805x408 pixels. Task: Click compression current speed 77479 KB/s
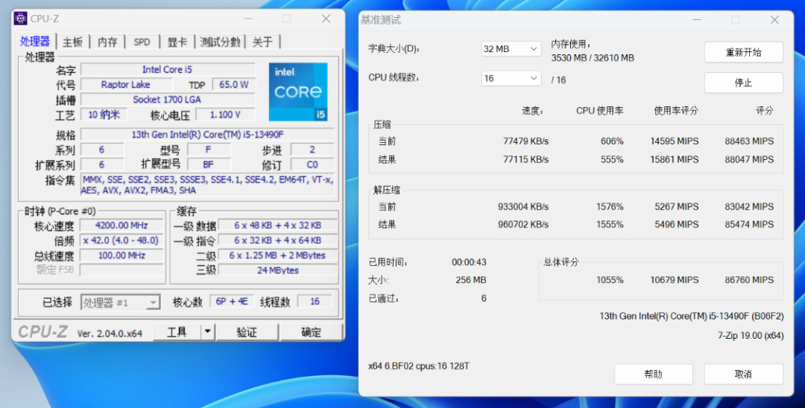[525, 141]
